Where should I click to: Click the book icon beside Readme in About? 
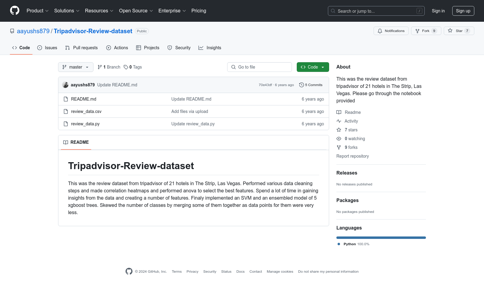[x=339, y=112]
